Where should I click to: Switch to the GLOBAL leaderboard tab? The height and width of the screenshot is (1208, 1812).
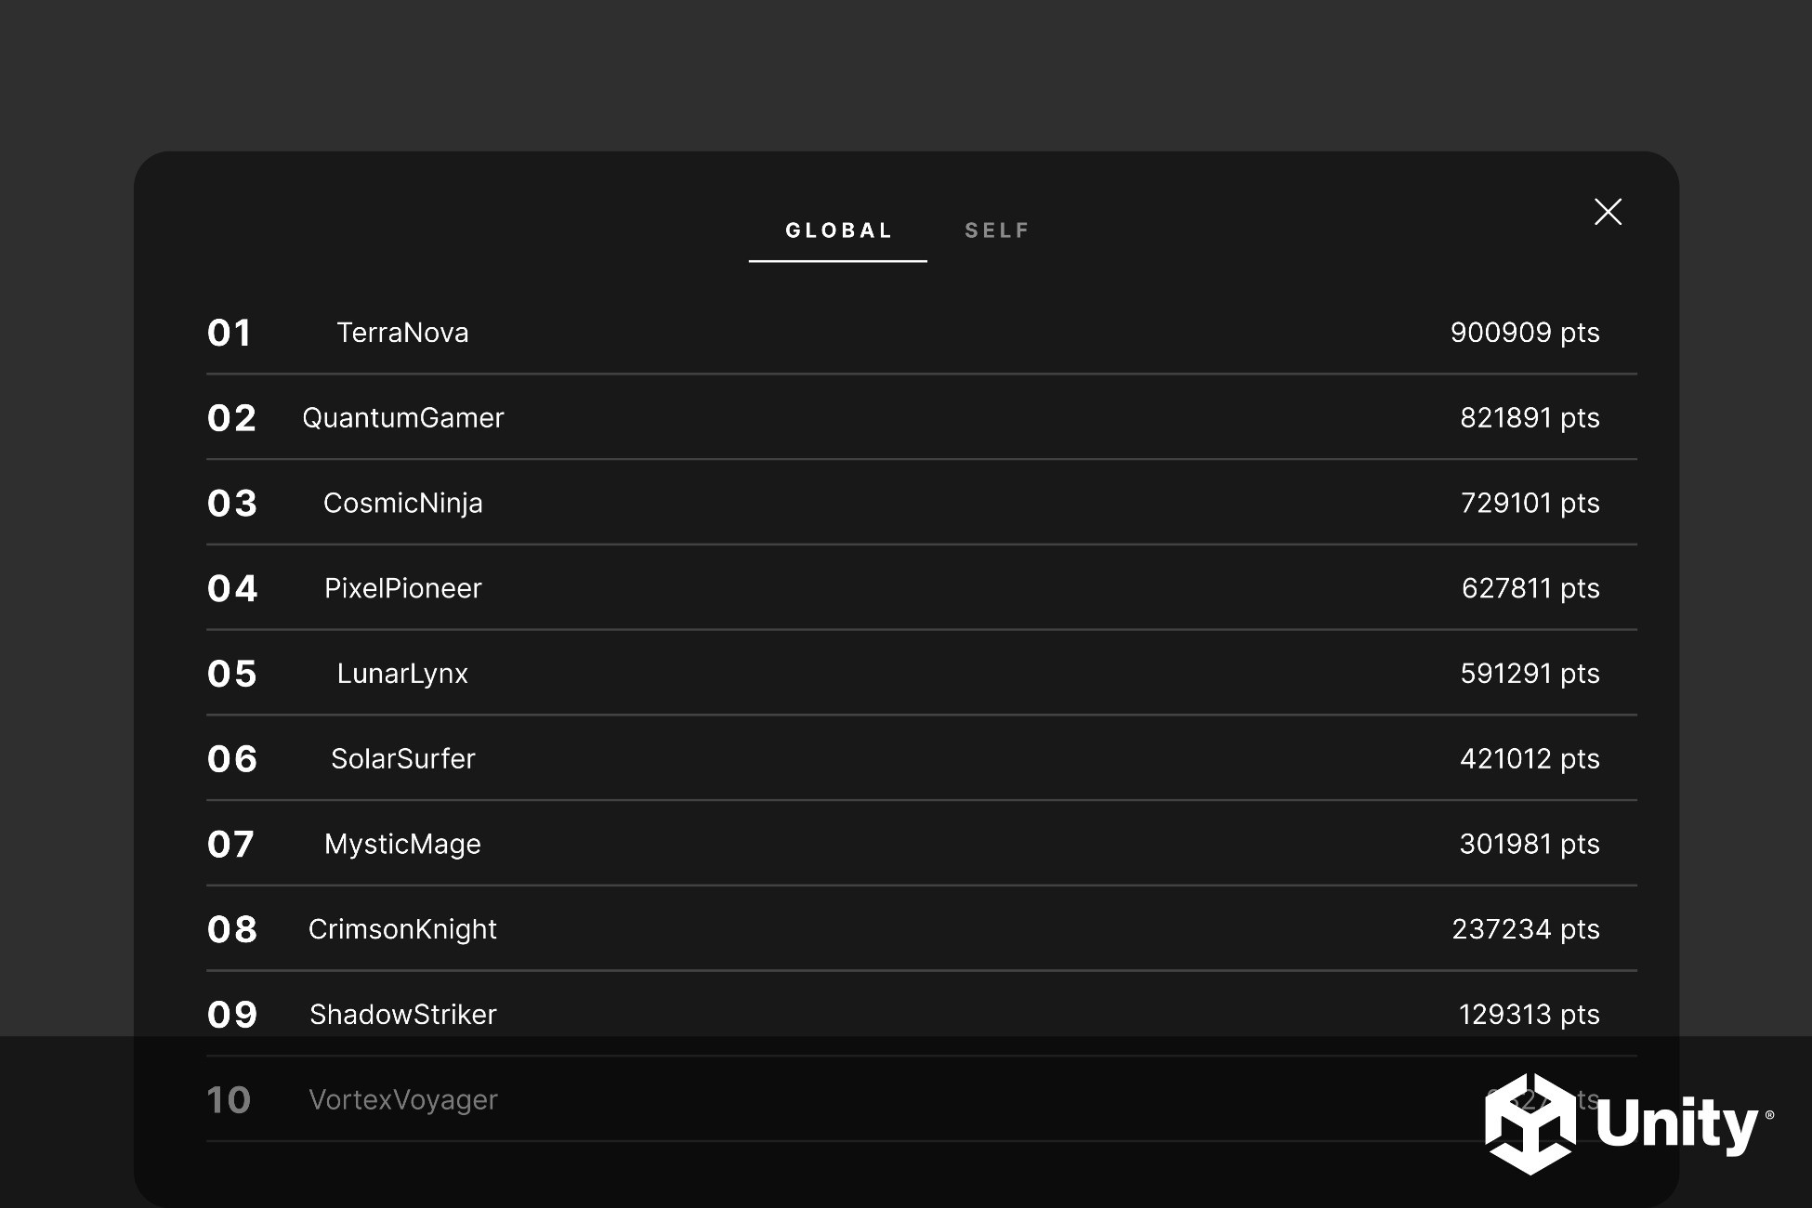click(x=838, y=230)
